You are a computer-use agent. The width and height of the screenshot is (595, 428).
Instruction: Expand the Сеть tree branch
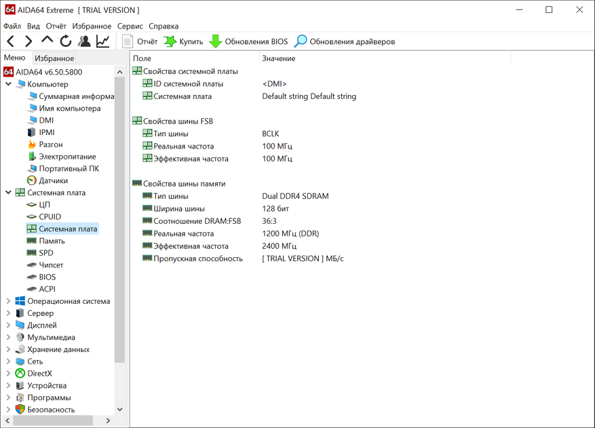(x=8, y=362)
